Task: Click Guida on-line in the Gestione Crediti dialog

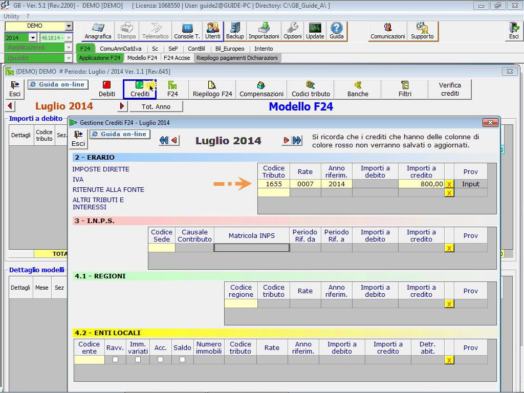Action: pyautogui.click(x=120, y=134)
